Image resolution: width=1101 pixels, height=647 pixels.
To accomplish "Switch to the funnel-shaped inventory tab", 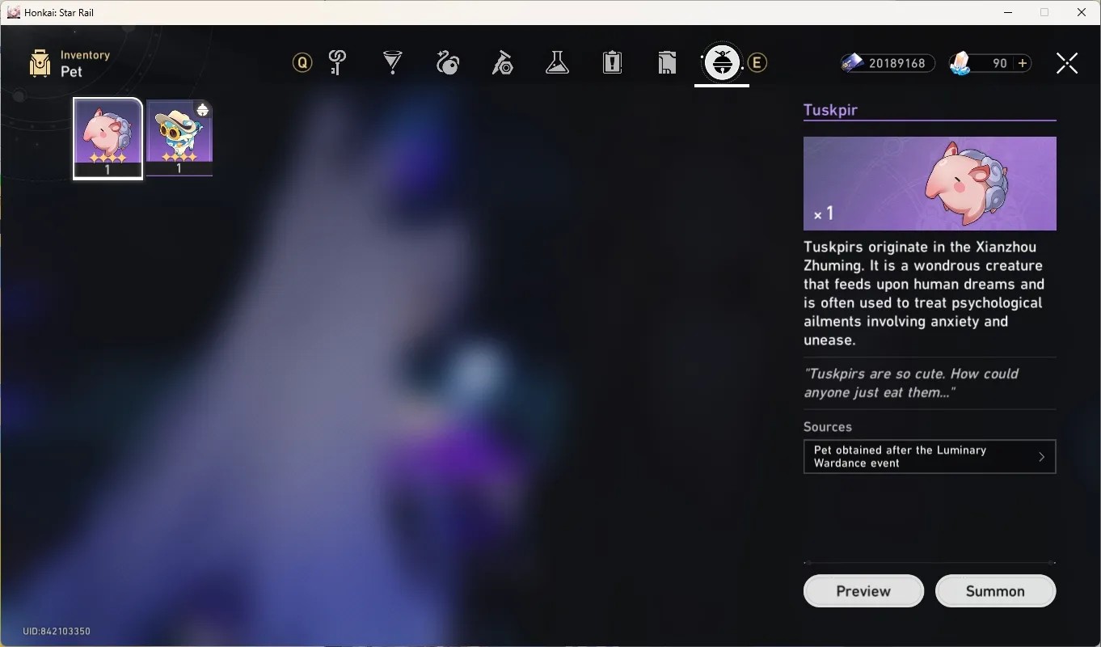I will point(393,62).
